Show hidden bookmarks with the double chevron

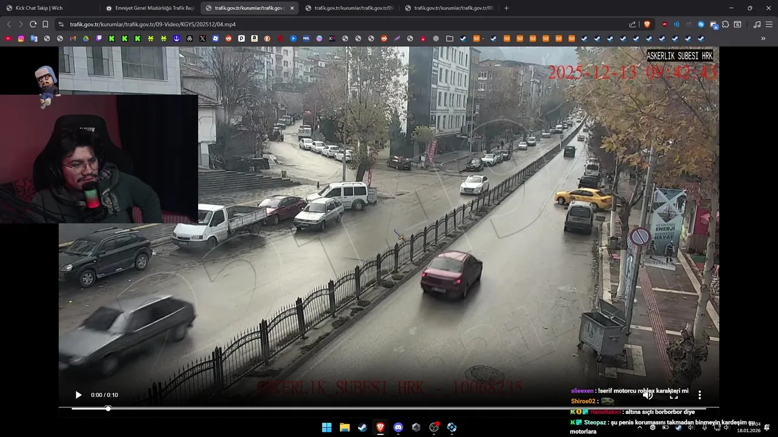763,38
